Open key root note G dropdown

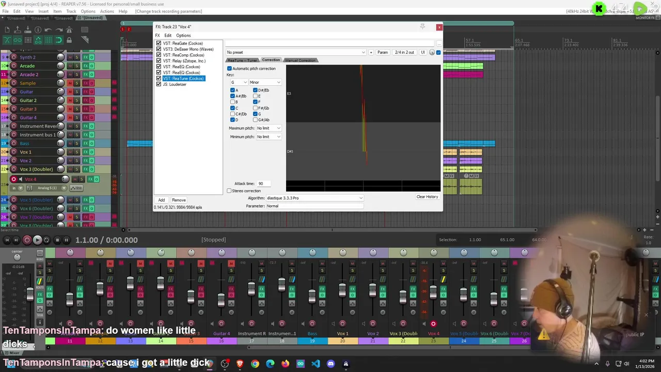239,82
